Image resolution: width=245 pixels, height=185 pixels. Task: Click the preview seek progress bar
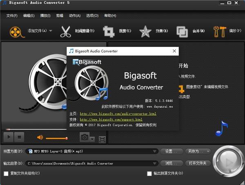36,129
